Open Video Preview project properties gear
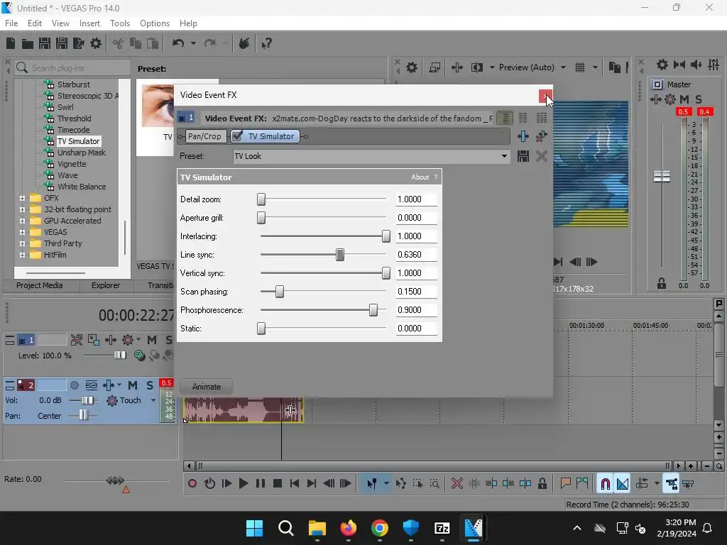 coord(412,67)
